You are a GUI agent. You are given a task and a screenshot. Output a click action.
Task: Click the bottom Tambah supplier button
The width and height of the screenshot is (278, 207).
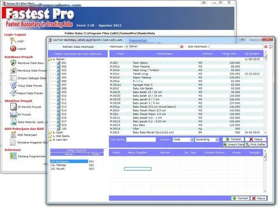[240, 198]
